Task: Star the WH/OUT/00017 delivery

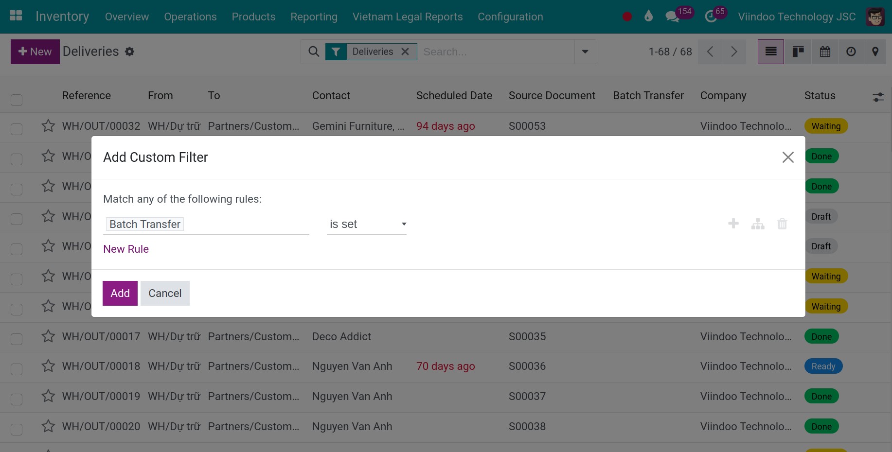Action: [48, 336]
